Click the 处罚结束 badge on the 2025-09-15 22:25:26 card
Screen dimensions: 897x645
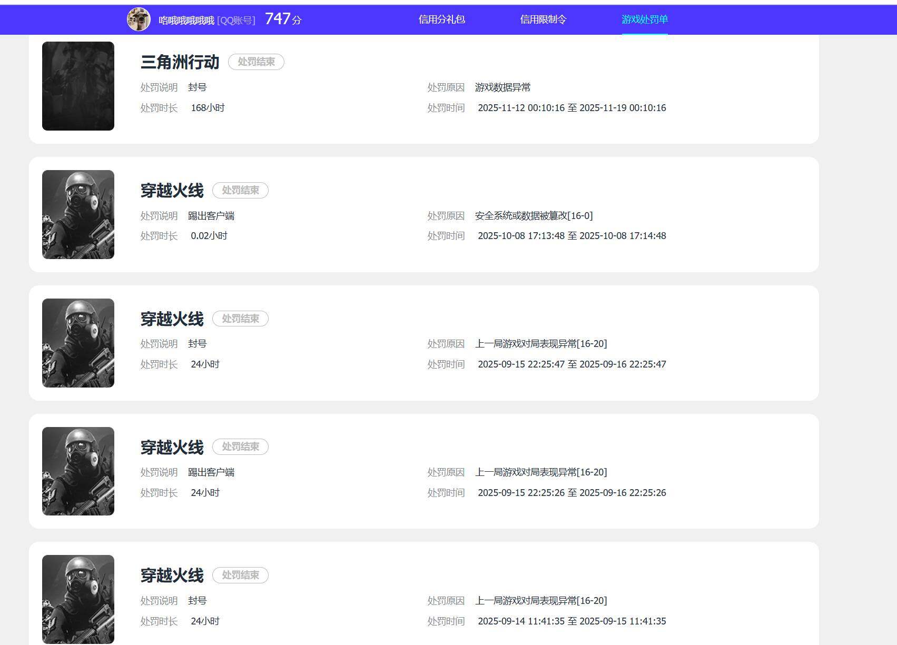240,446
